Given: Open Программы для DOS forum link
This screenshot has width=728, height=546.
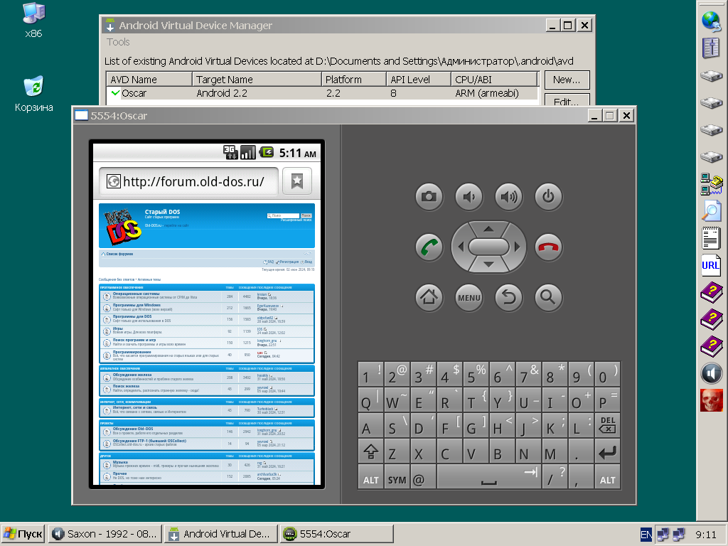Looking at the screenshot, I should (x=132, y=316).
